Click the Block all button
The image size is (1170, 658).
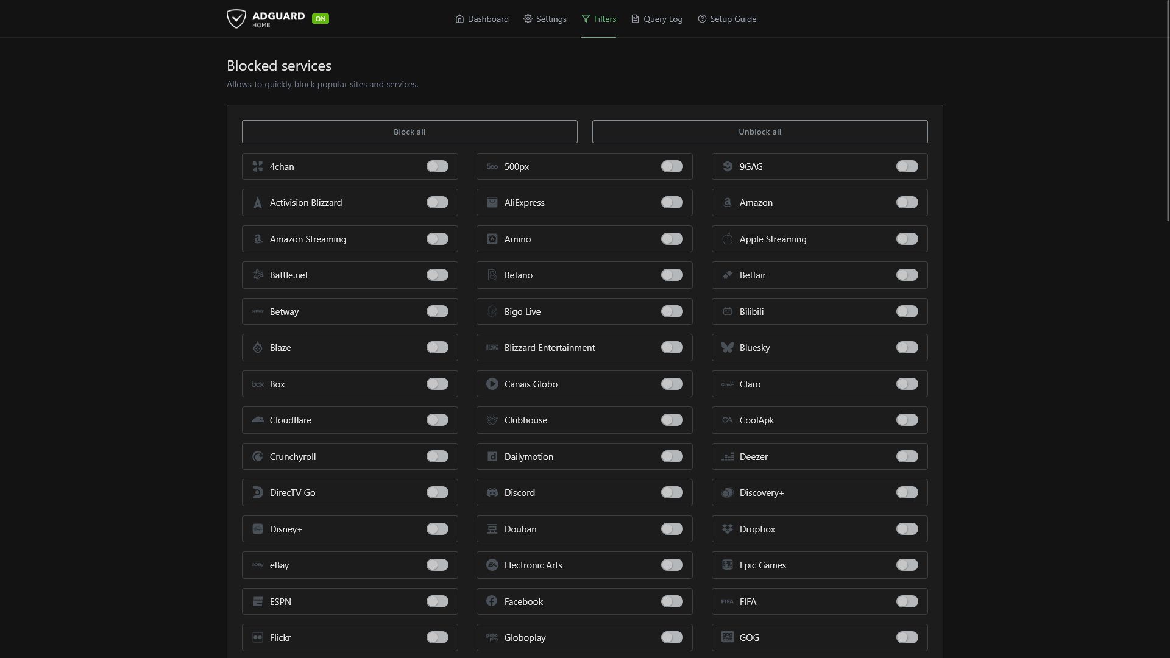[x=409, y=132]
